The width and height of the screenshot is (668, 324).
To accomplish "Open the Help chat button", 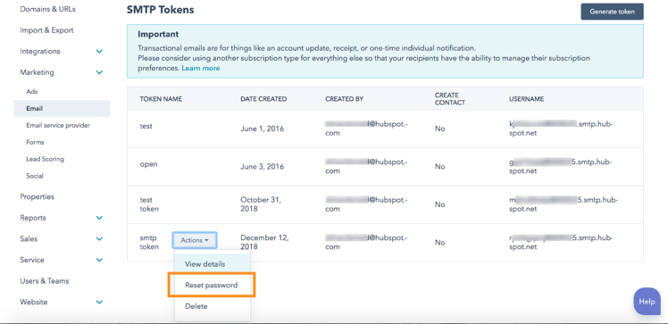I will [647, 302].
